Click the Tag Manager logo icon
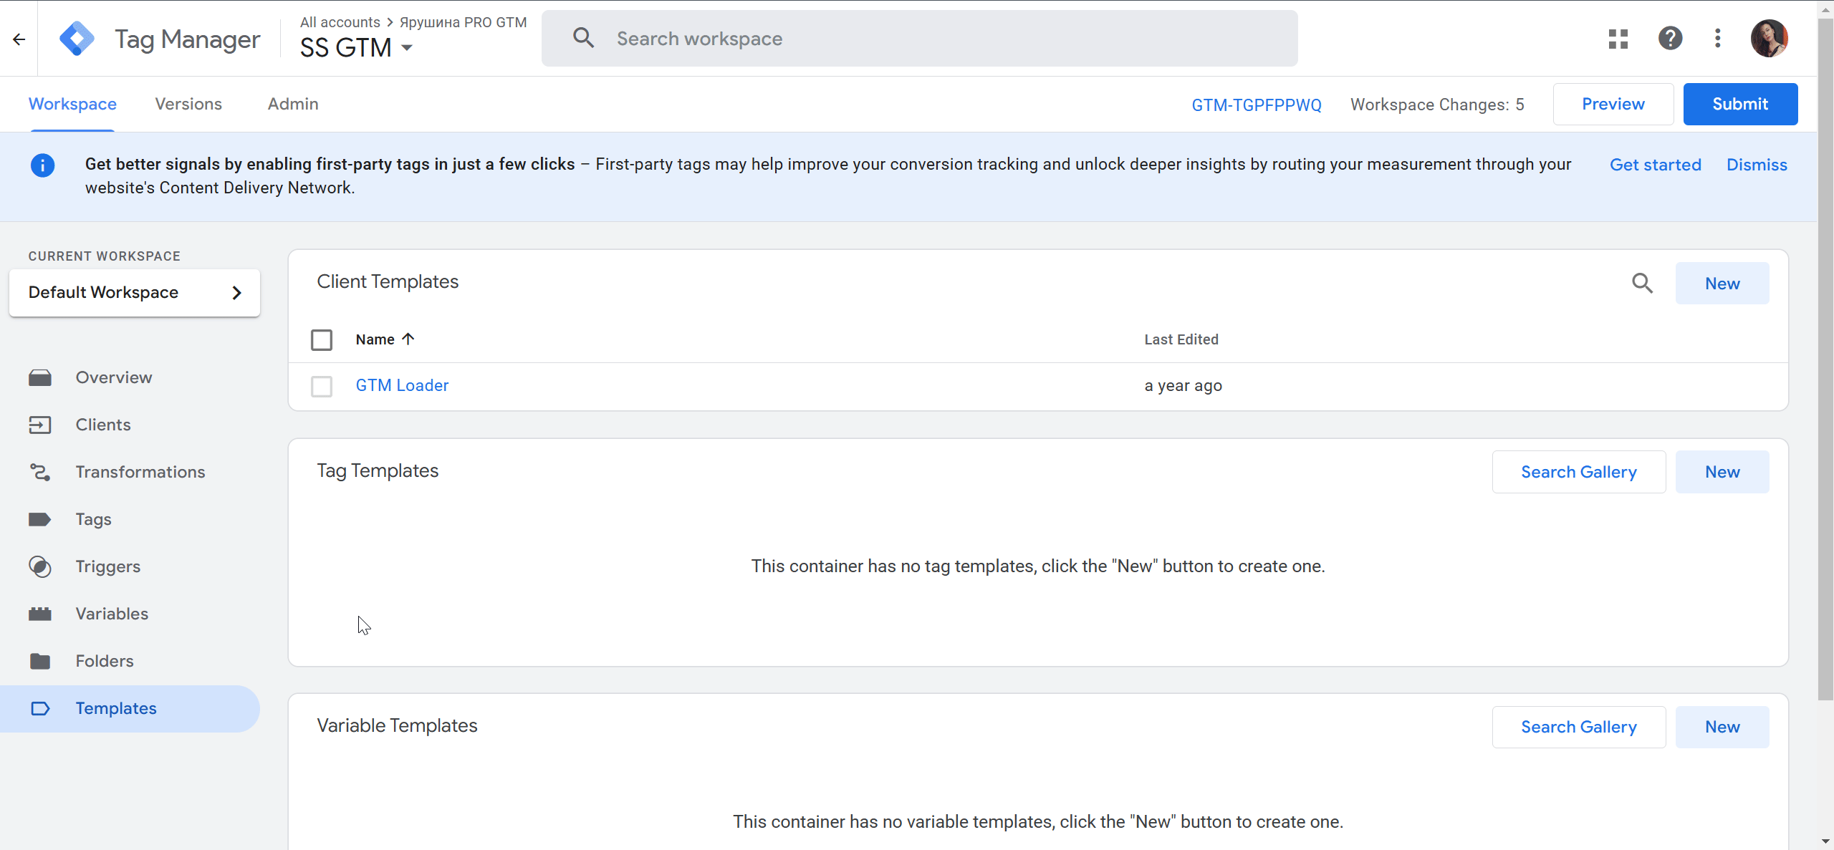The width and height of the screenshot is (1834, 850). point(77,39)
